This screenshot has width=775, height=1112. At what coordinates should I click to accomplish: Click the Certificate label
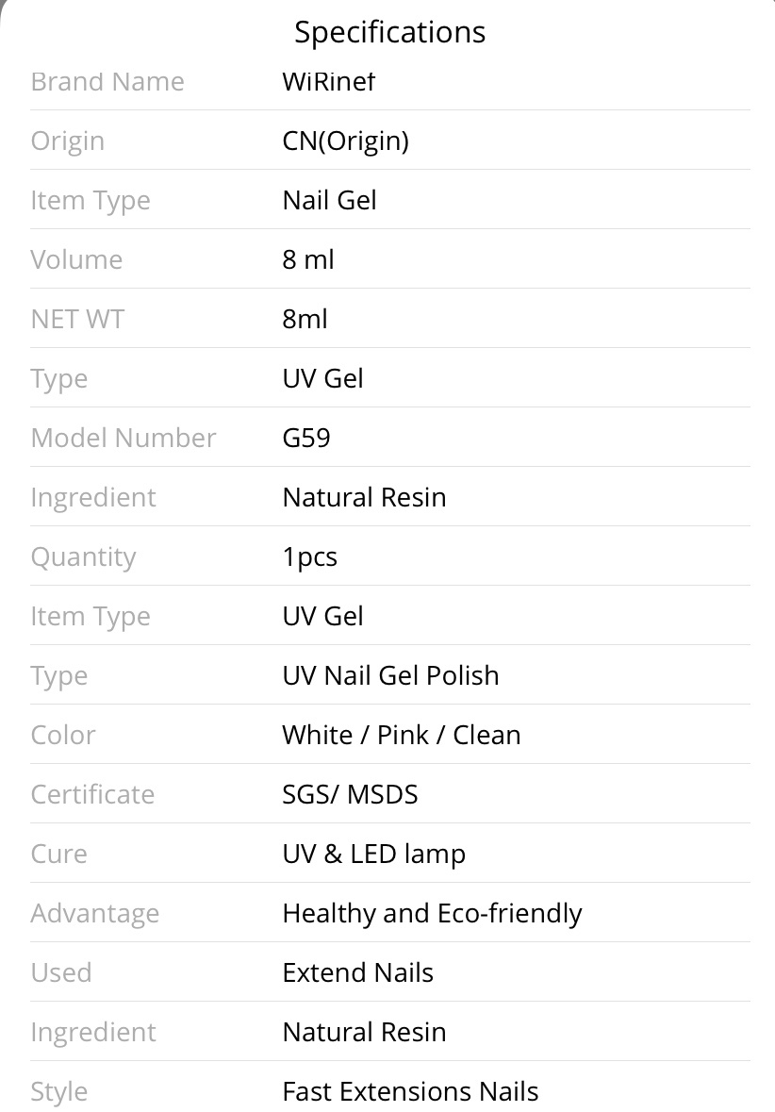pyautogui.click(x=92, y=795)
